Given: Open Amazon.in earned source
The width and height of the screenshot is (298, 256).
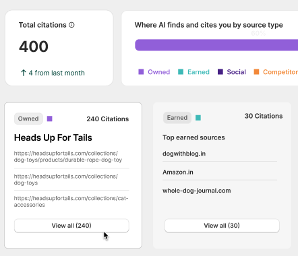Looking at the screenshot, I should tap(178, 172).
